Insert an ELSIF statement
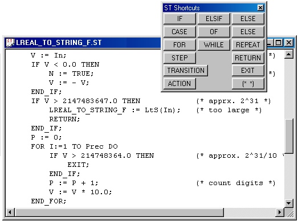Image resolution: width=298 pixels, height=221 pixels. 214,19
